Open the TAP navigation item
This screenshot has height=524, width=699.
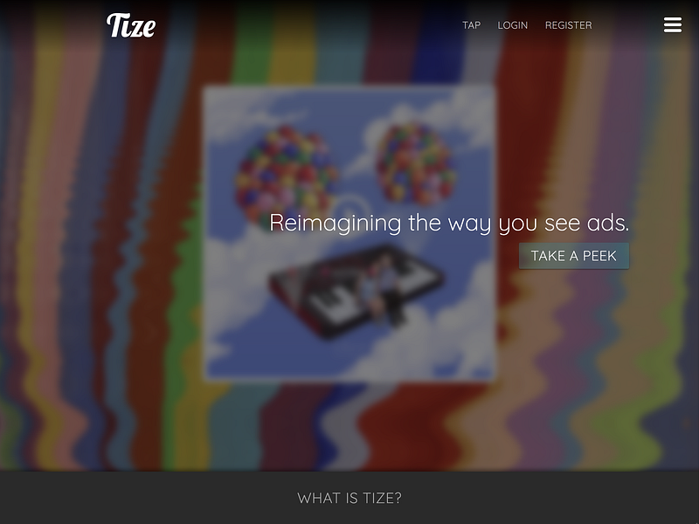click(x=471, y=25)
